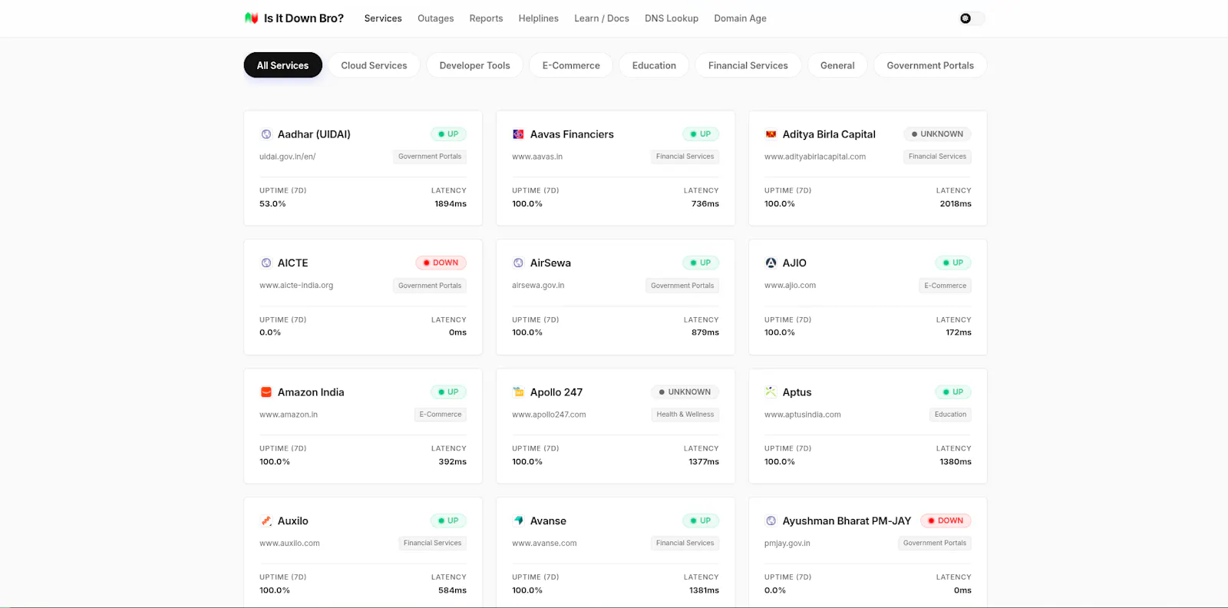Image resolution: width=1228 pixels, height=608 pixels.
Task: Click the Is It Down Bro logo icon
Action: coord(251,18)
